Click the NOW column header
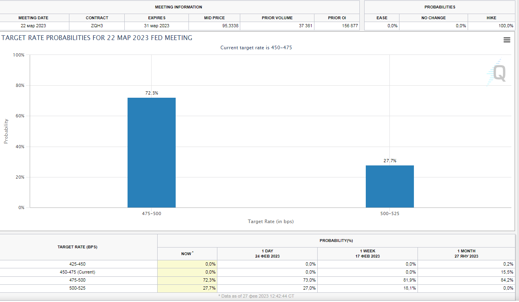Image resolution: width=519 pixels, height=302 pixels. [187, 253]
